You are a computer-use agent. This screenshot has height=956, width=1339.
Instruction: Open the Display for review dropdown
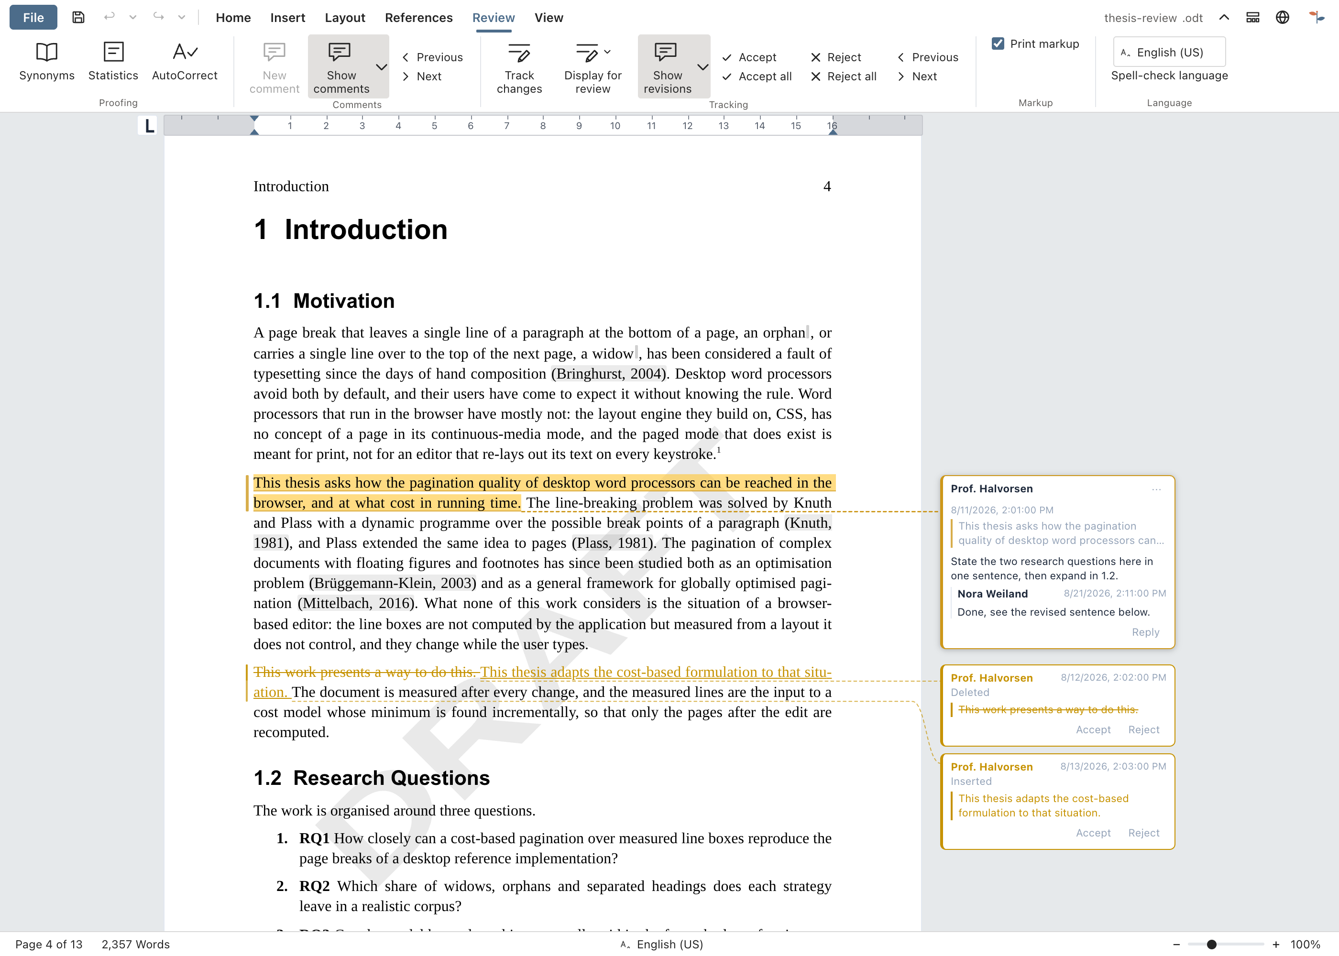click(x=593, y=68)
